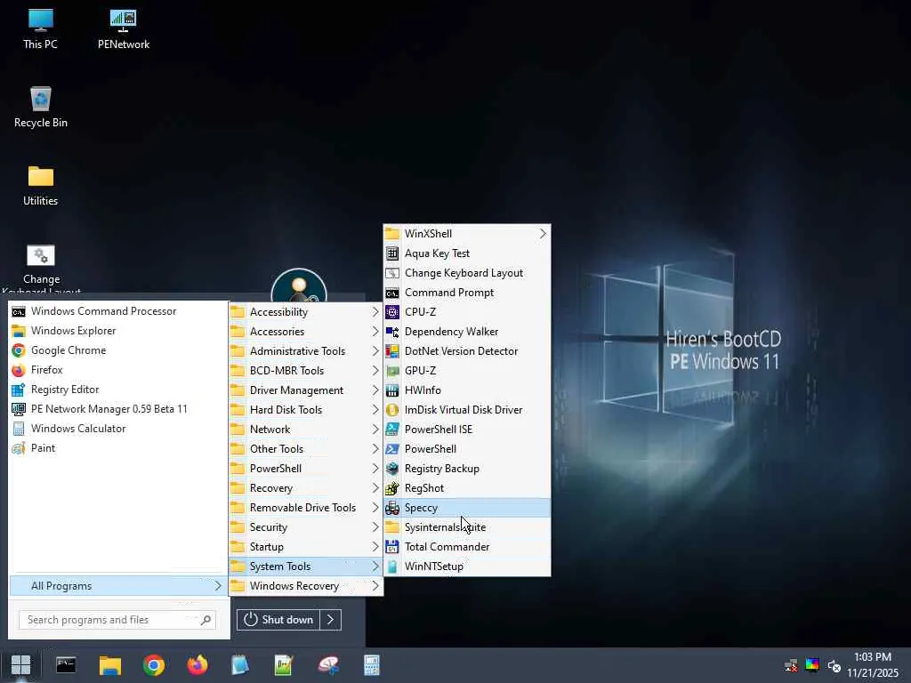Click the System Tools folder entry

coord(306,566)
